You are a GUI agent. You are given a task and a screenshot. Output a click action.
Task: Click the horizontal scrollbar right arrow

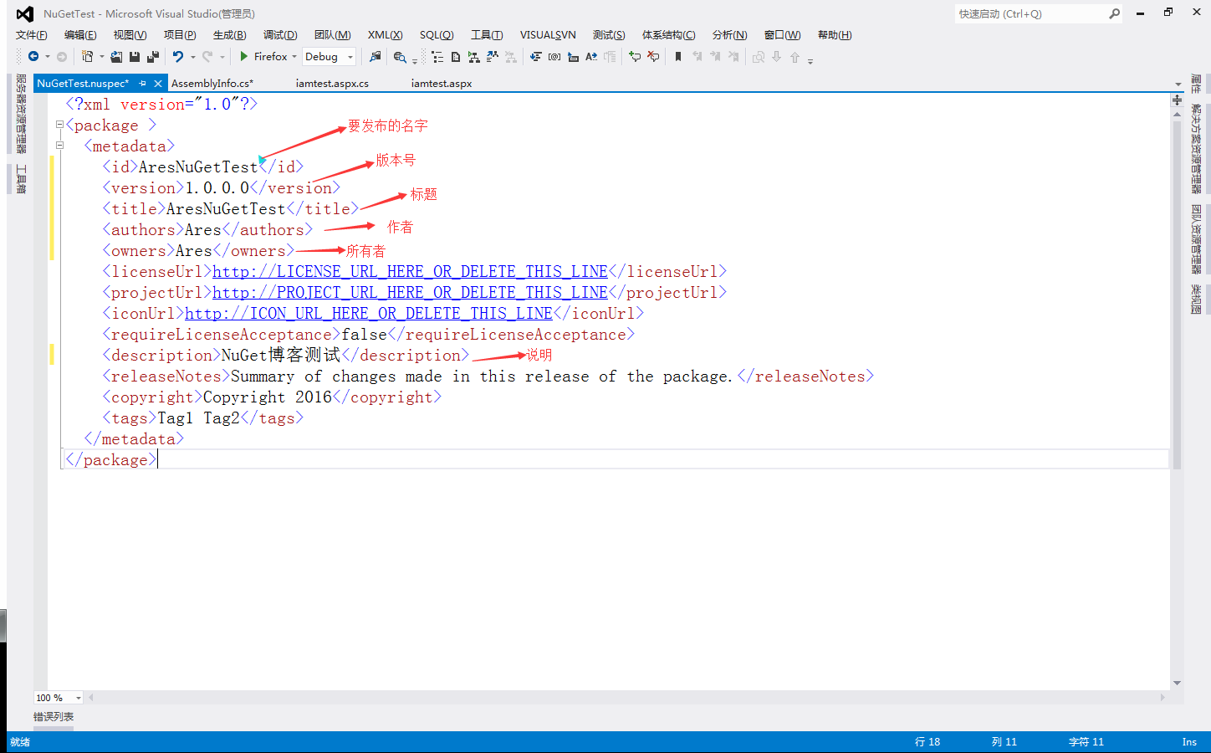point(1162,698)
